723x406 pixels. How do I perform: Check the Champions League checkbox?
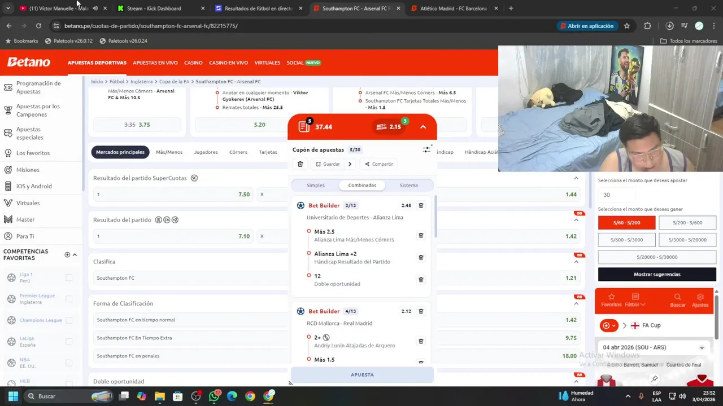69,320
